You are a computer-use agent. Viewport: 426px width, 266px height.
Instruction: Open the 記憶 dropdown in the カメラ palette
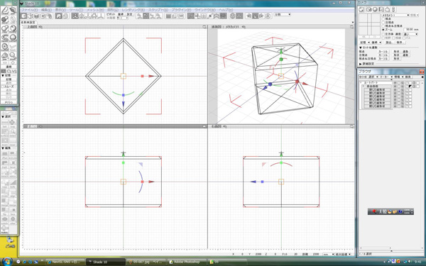coord(365,43)
